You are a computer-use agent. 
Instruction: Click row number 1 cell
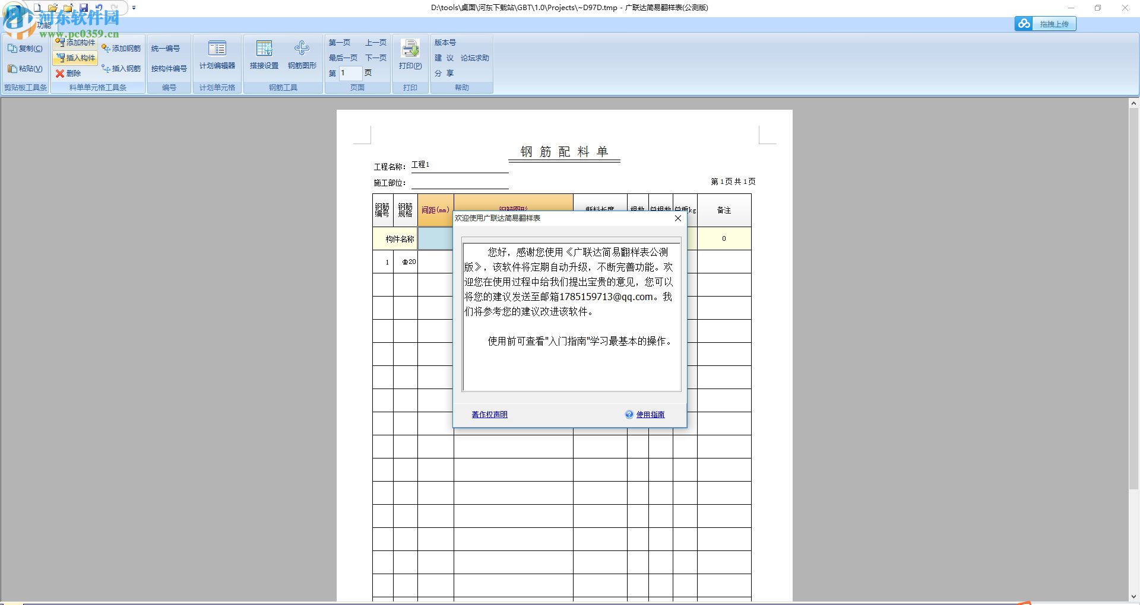(383, 262)
